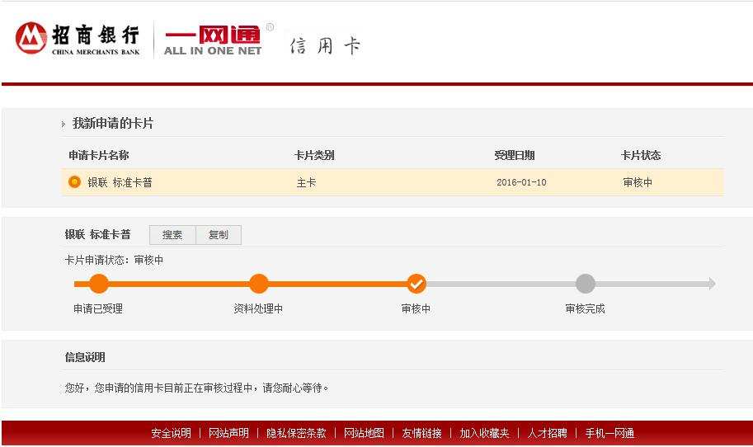Screen dimensions: 753x447
Task: Expand the 我新申请的卡片 section arrow
Action: 64,125
